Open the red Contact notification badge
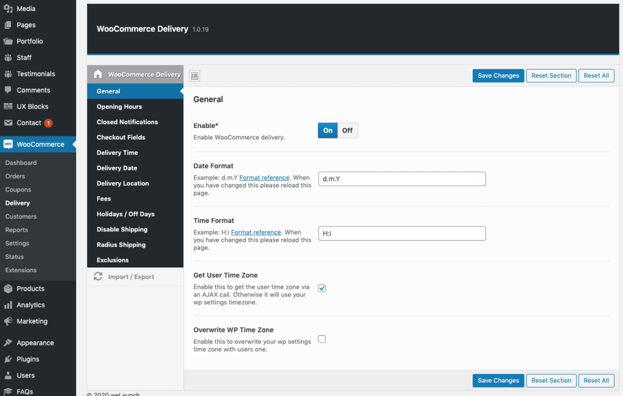This screenshot has width=623, height=396. [48, 123]
